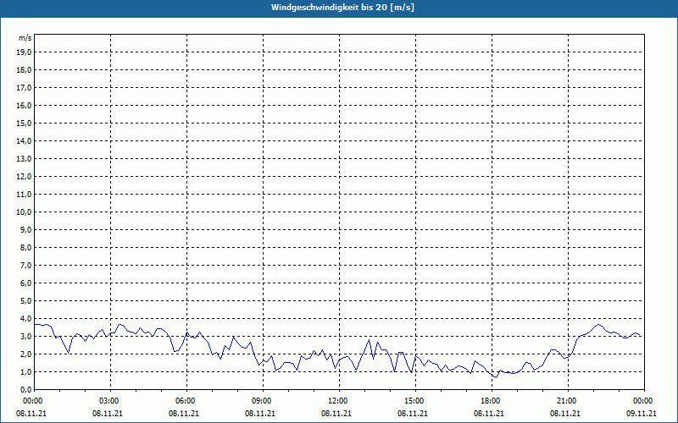Click the '00:00' time above '08.11.21'
This screenshot has width=678, height=423.
(32, 401)
